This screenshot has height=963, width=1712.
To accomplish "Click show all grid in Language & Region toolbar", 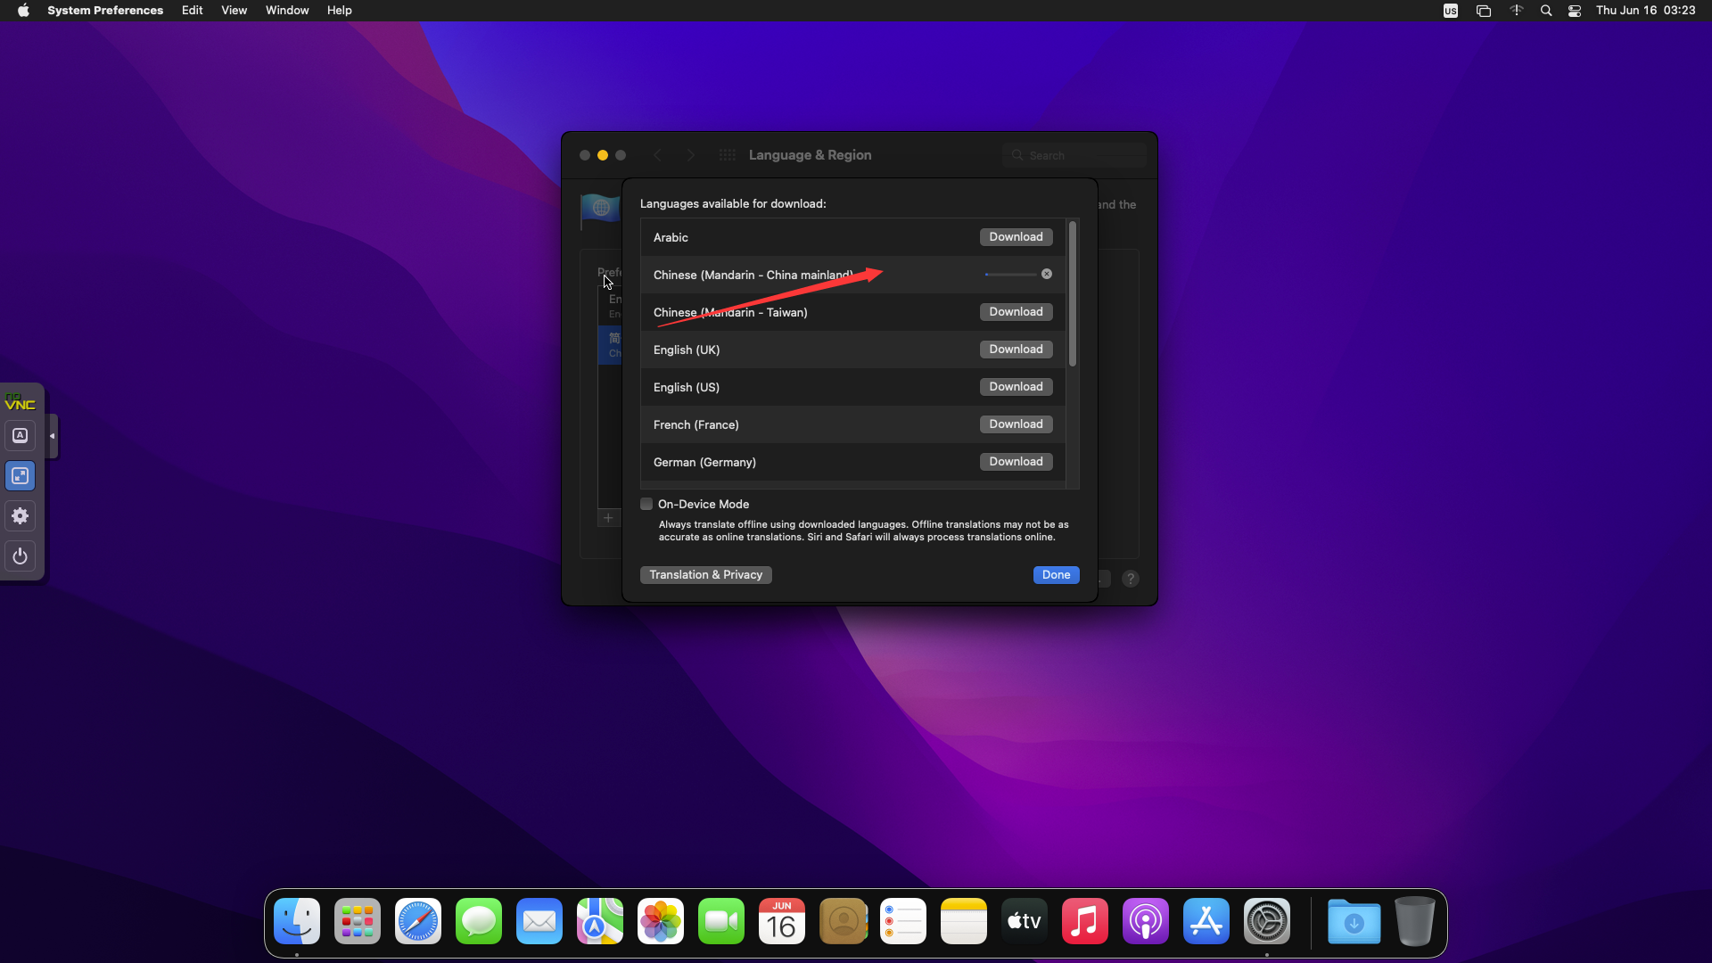I will coord(728,155).
